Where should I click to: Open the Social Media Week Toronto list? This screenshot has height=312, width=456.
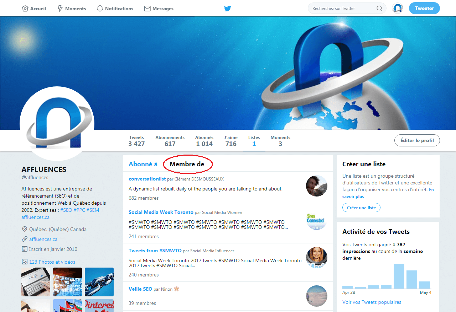click(x=161, y=212)
